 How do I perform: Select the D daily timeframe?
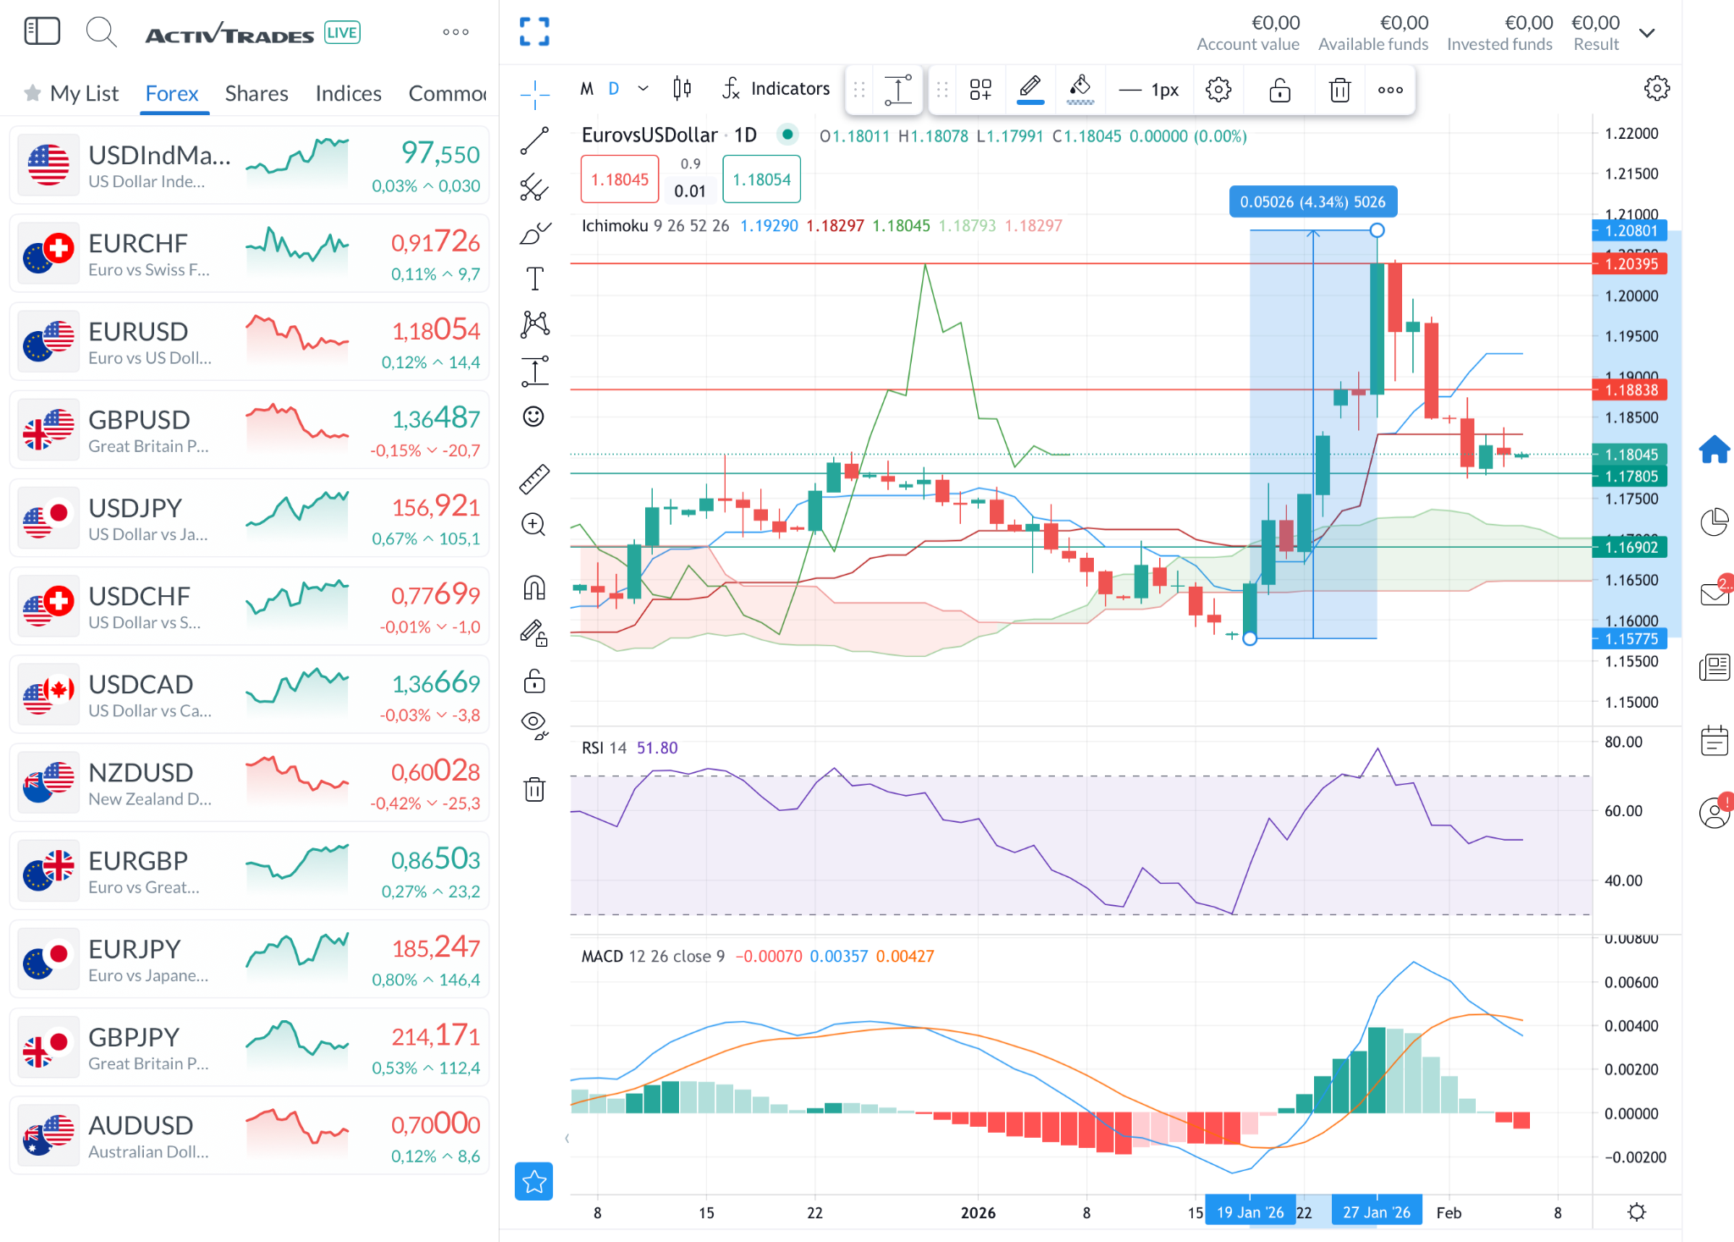click(615, 88)
